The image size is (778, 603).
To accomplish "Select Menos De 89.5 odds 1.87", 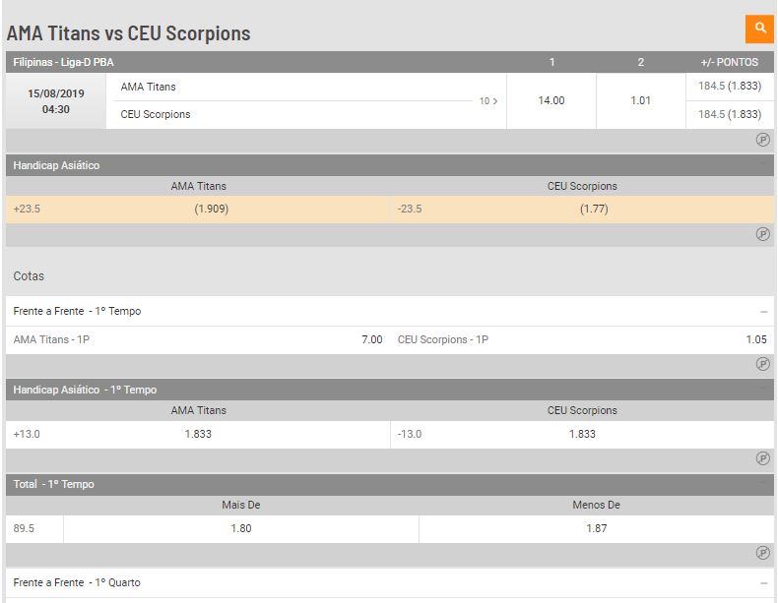I will pos(597,528).
